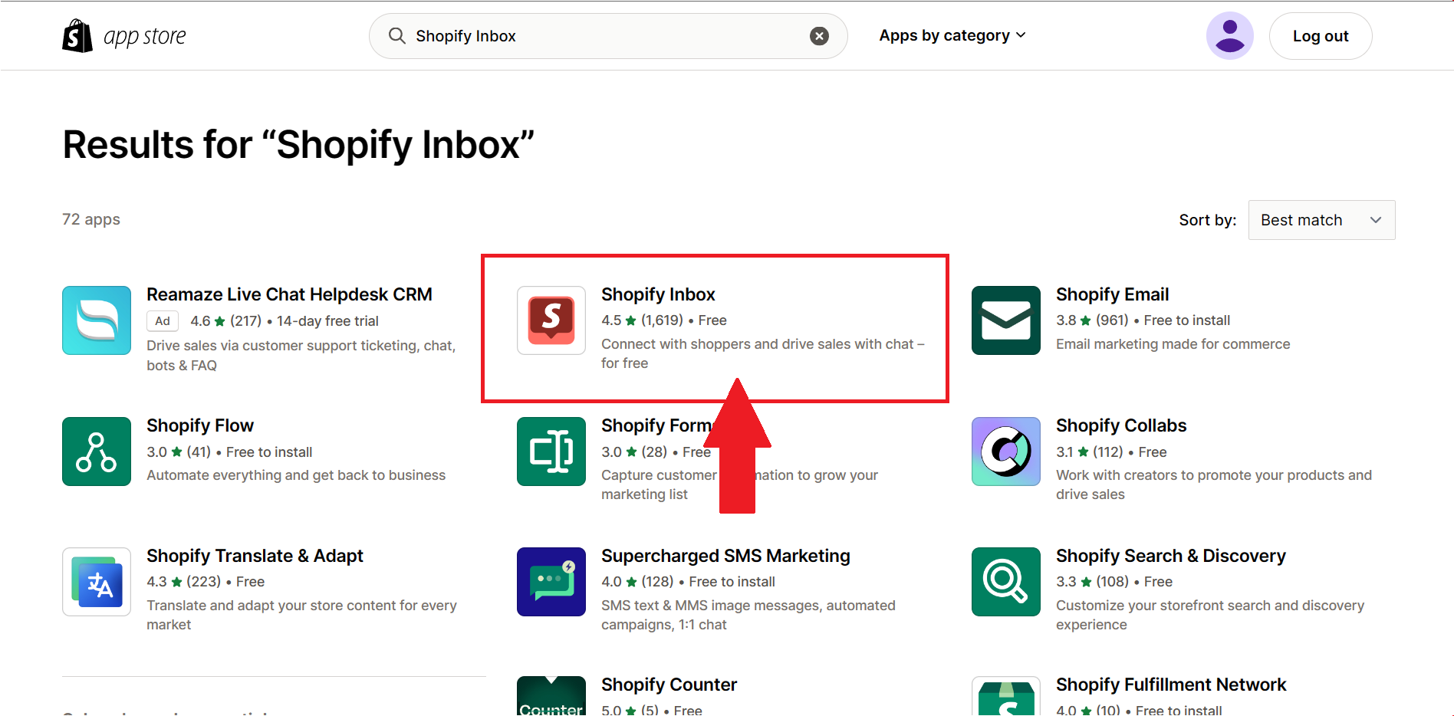Open the Shopify Forms app icon
Image resolution: width=1454 pixels, height=716 pixels.
pyautogui.click(x=551, y=452)
